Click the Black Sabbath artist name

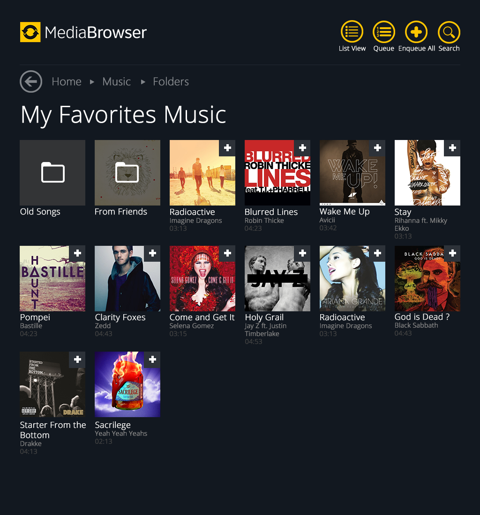click(x=416, y=325)
